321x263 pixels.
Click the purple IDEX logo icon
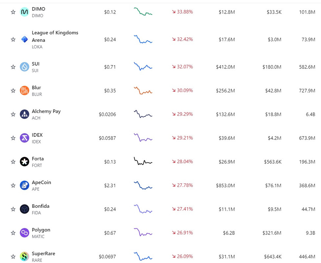pyautogui.click(x=24, y=138)
